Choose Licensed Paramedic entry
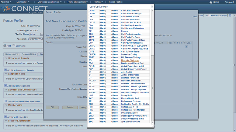This screenshot has width=236, height=132. point(130,78)
